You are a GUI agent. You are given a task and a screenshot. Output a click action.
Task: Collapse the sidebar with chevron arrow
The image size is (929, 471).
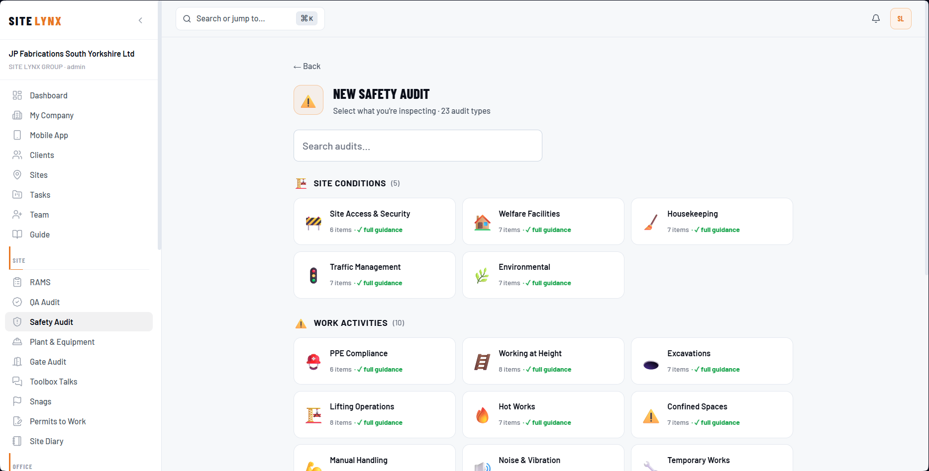click(140, 20)
